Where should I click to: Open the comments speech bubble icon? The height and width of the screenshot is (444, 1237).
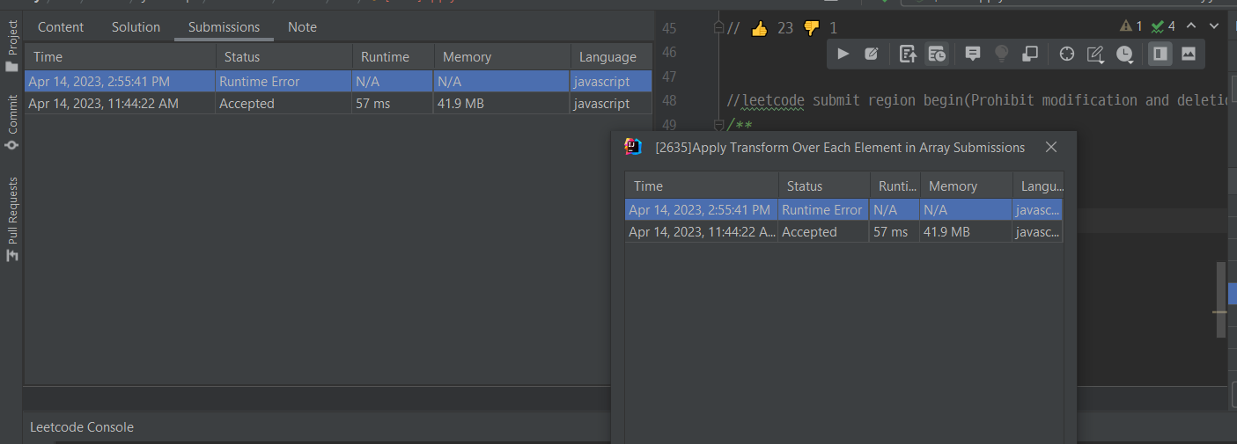973,55
